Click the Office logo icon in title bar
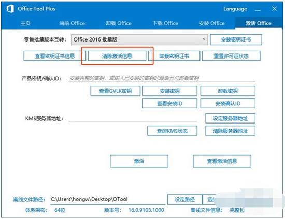Viewport: 285px width, 219px height. click(x=10, y=9)
